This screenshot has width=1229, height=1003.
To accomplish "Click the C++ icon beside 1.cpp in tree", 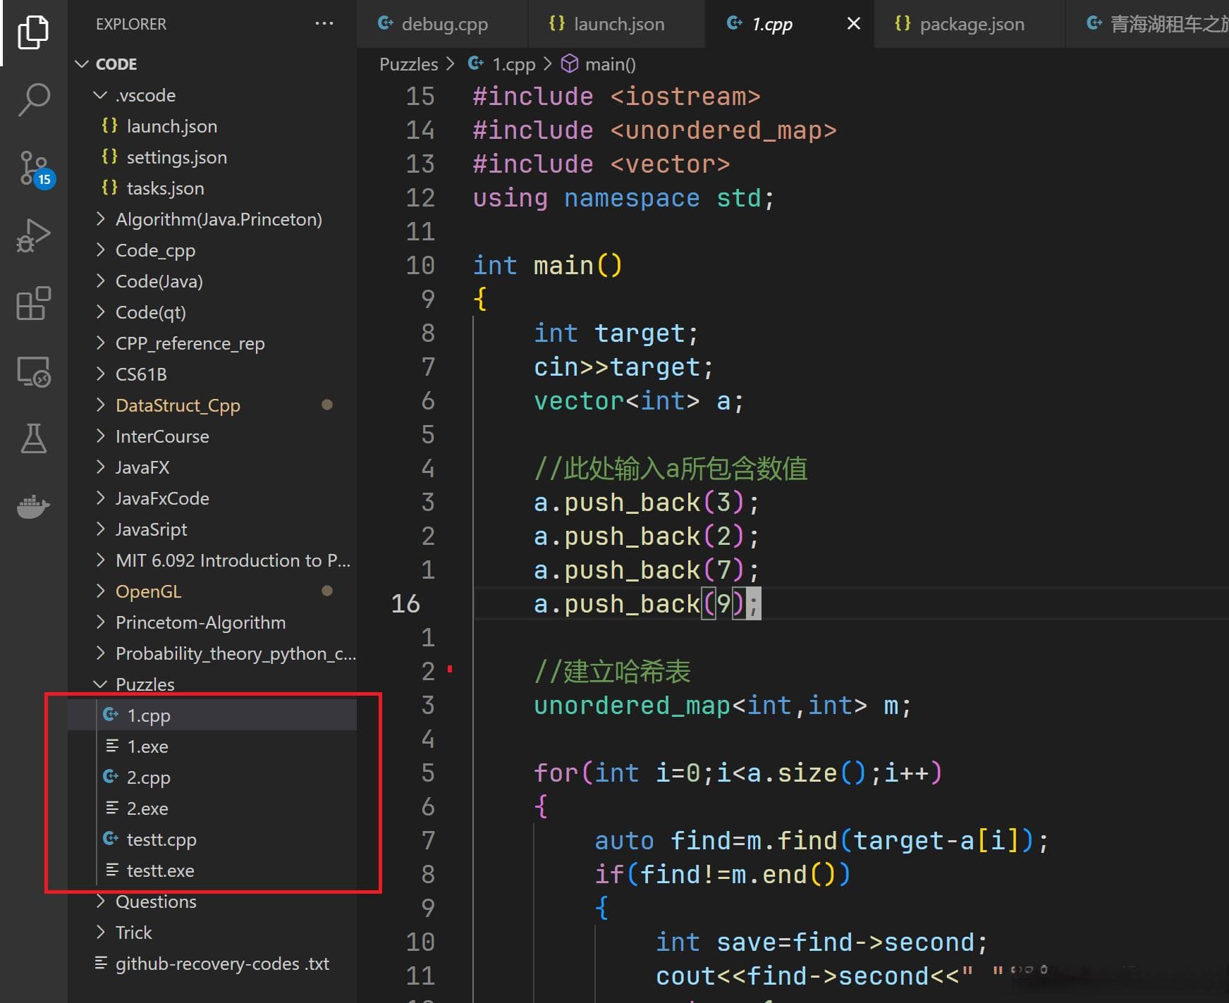I will coord(111,715).
